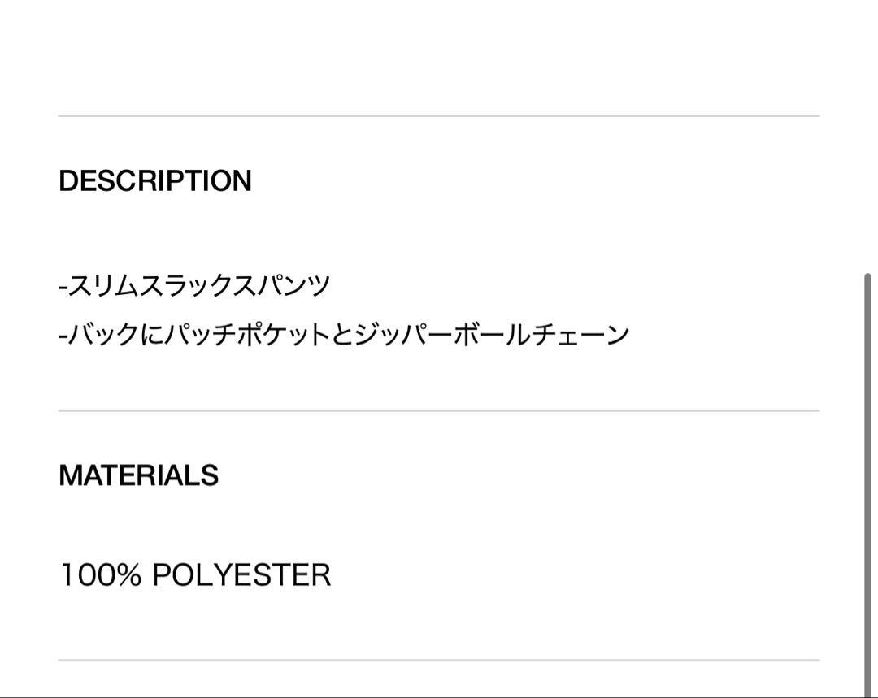Screen dimensions: 878x698
Task: Click the divider line below 100% POLYESTER
Action: [439, 660]
